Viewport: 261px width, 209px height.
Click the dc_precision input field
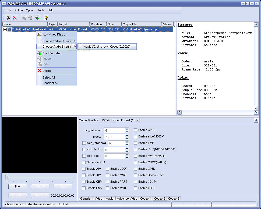point(115,130)
